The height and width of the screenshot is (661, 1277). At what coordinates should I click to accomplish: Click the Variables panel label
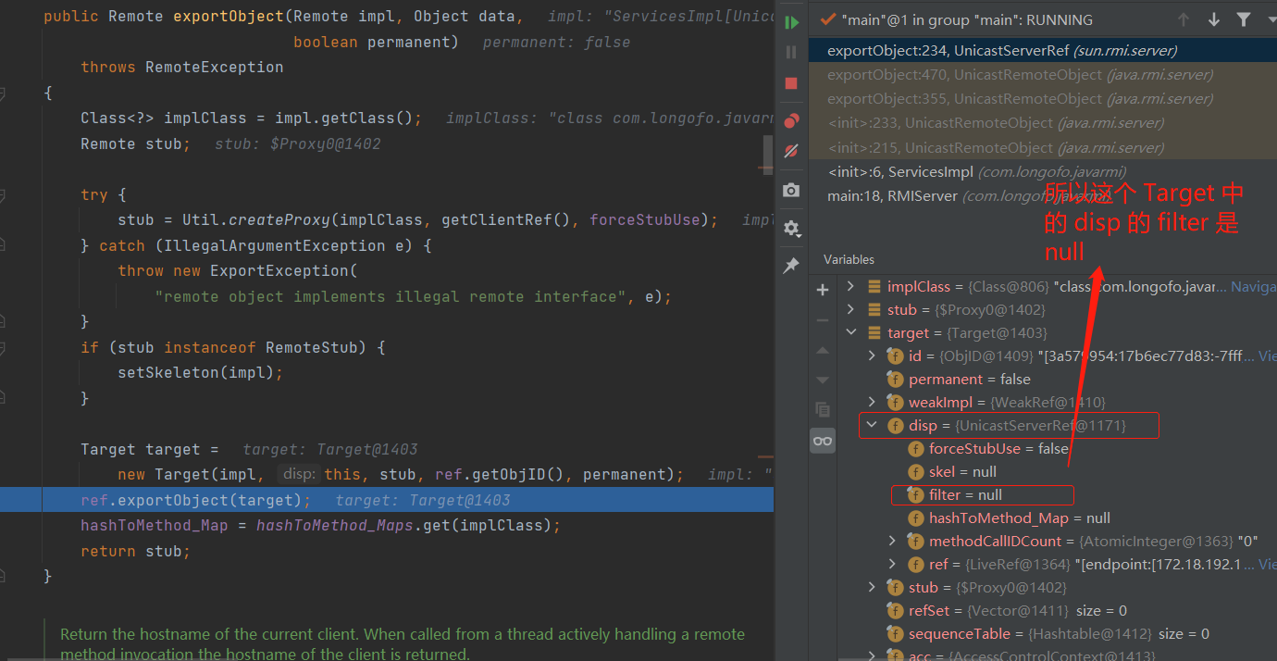tap(849, 259)
